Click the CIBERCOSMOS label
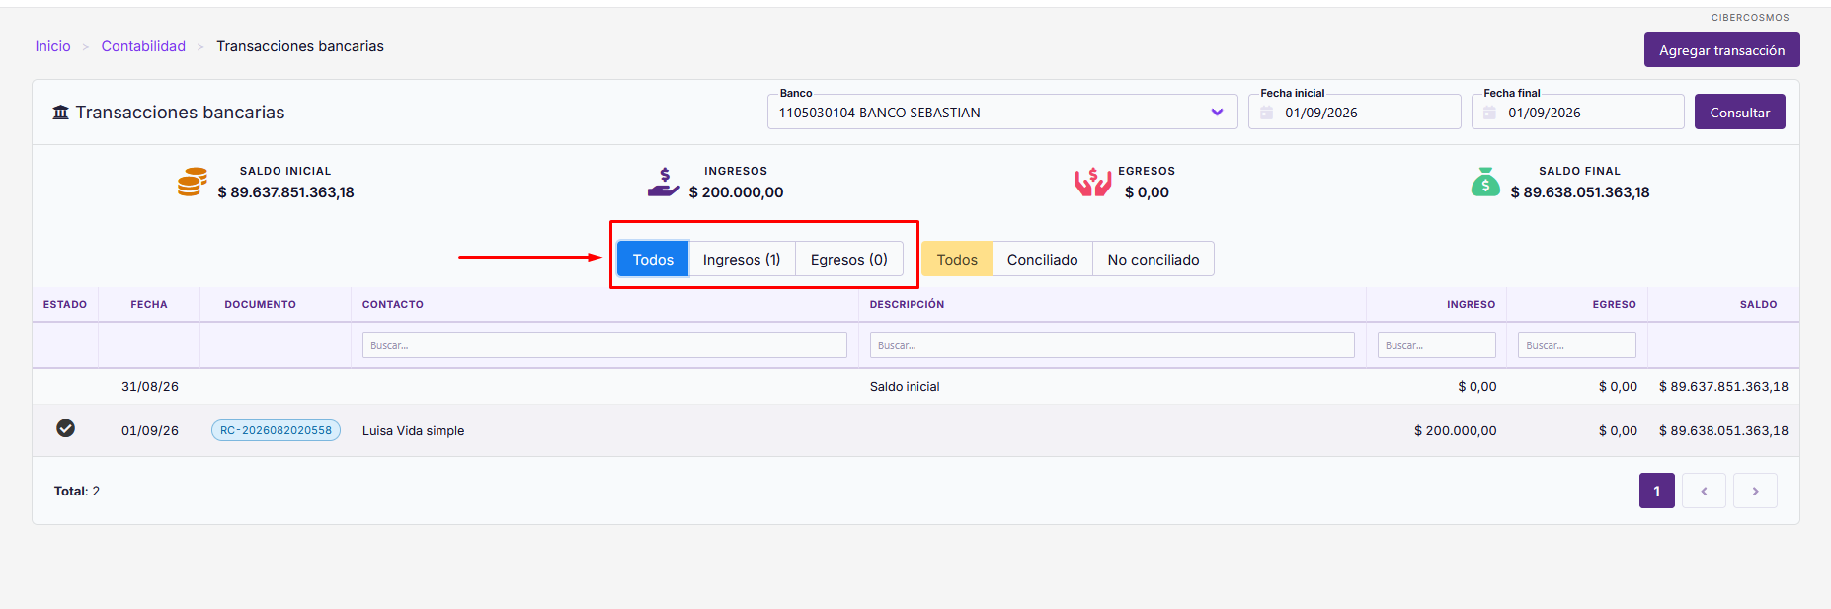Image resolution: width=1831 pixels, height=609 pixels. [x=1750, y=17]
